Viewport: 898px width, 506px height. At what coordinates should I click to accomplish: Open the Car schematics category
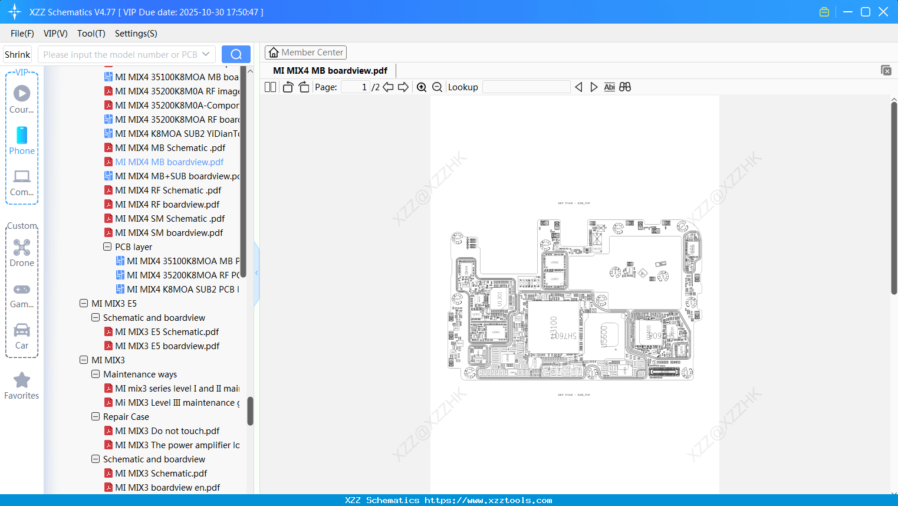21,337
